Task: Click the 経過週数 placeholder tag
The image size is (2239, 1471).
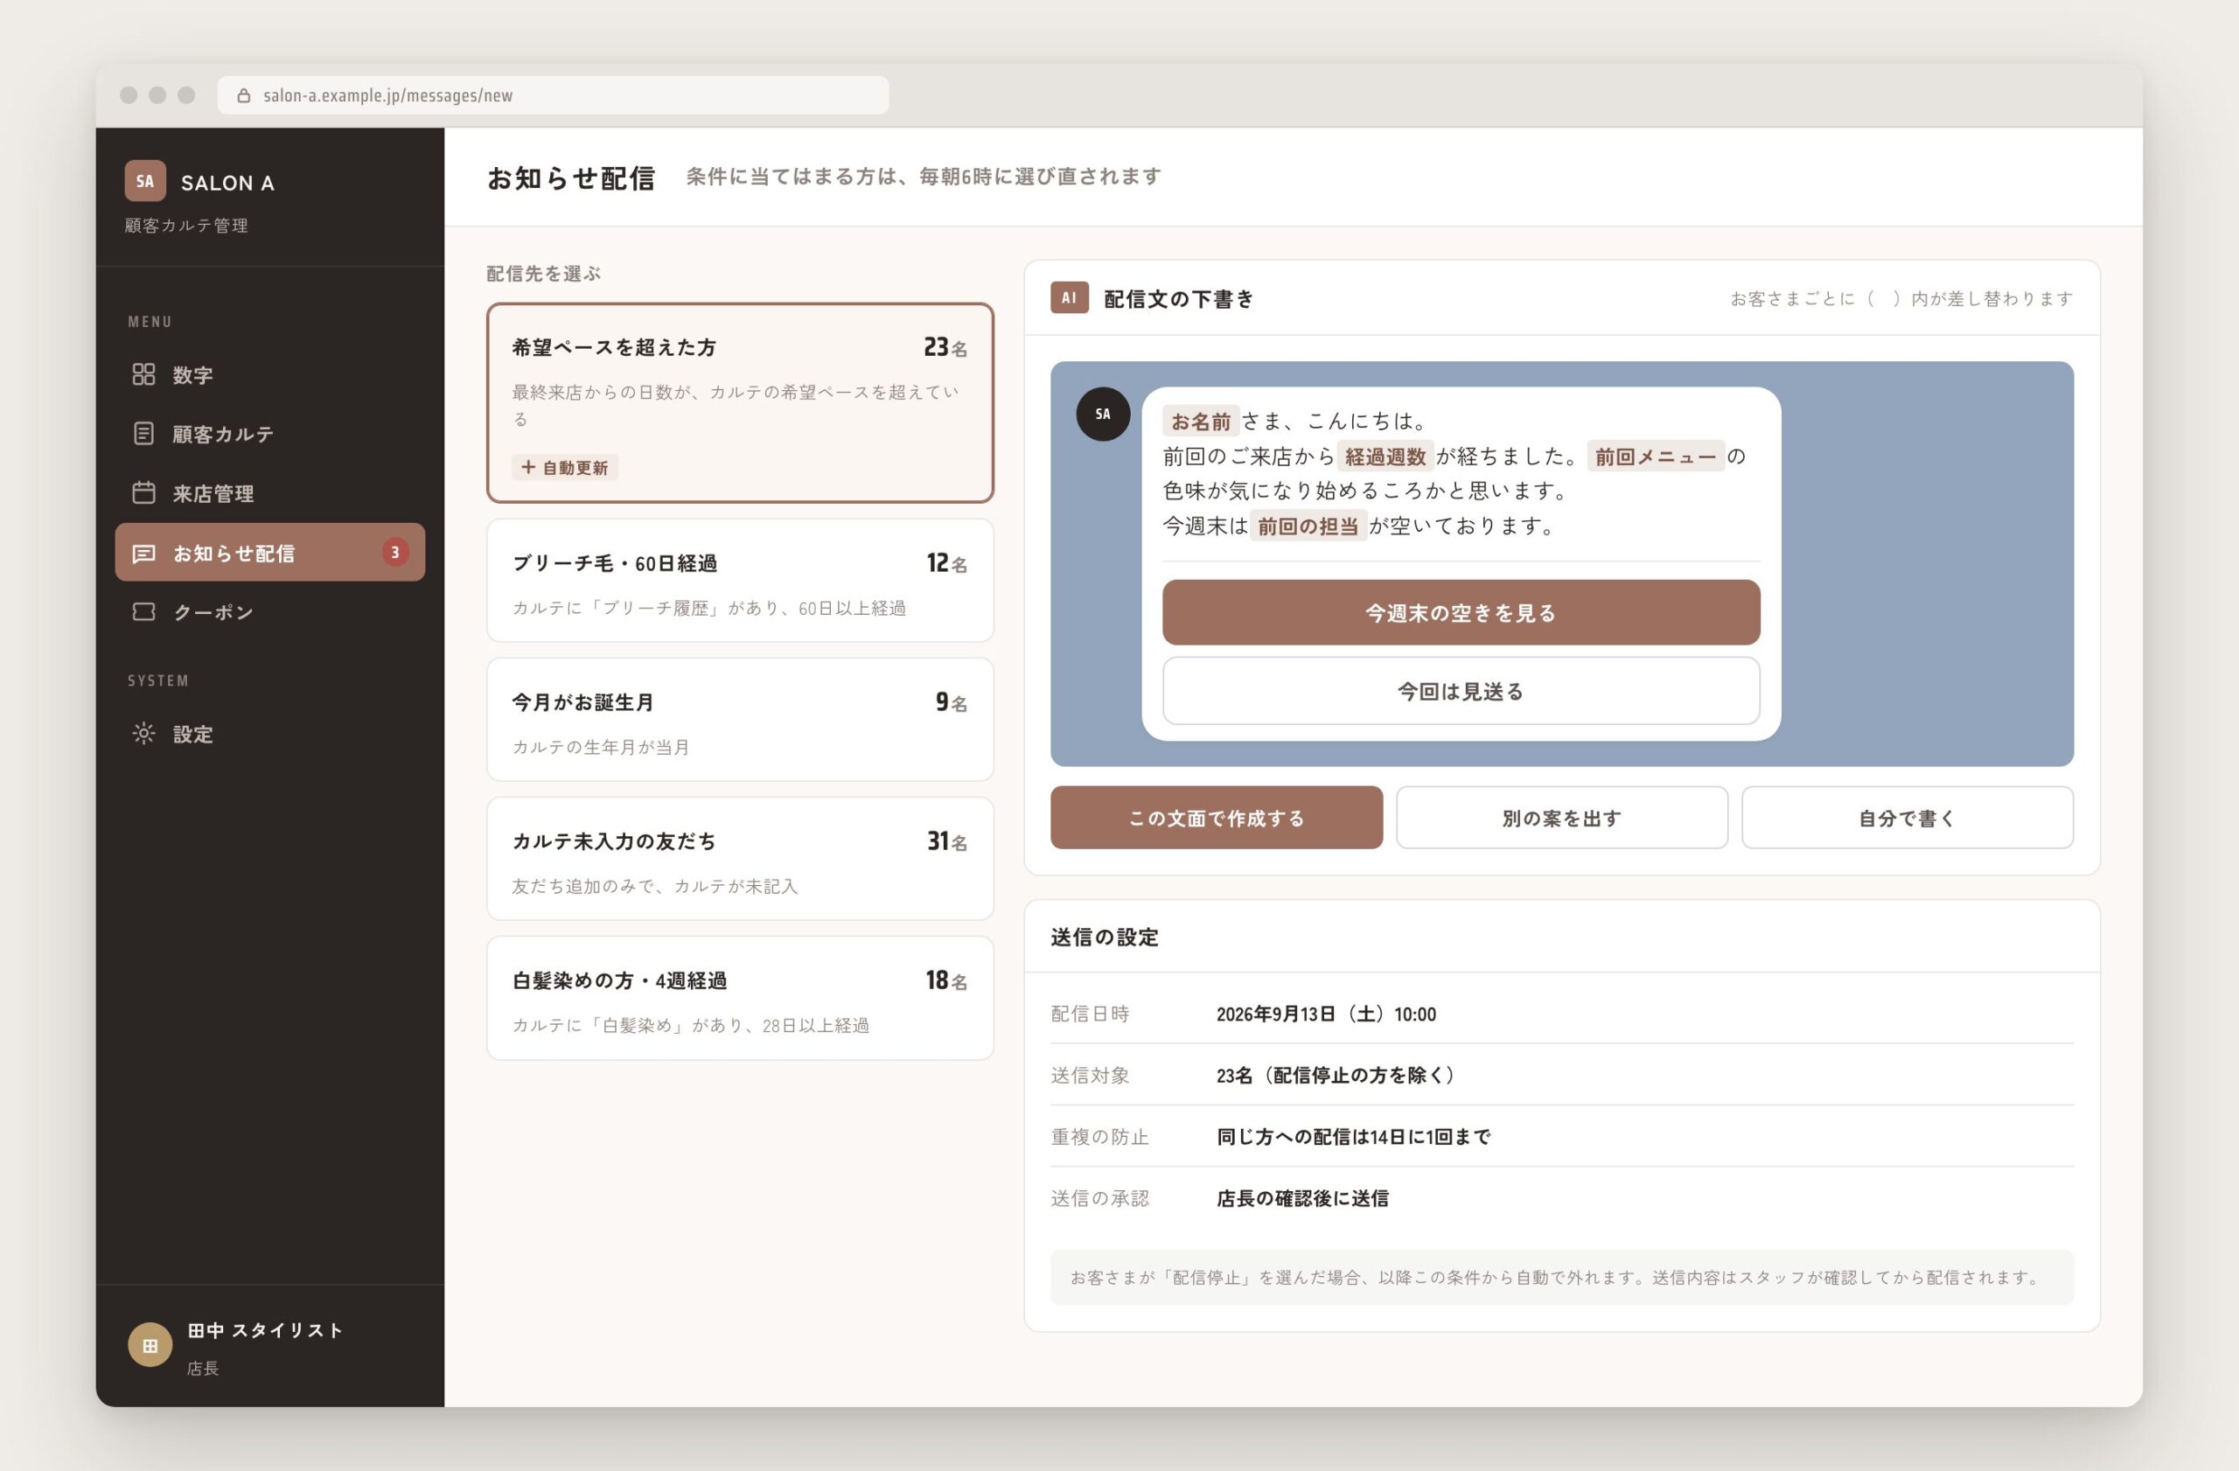Action: click(1385, 457)
